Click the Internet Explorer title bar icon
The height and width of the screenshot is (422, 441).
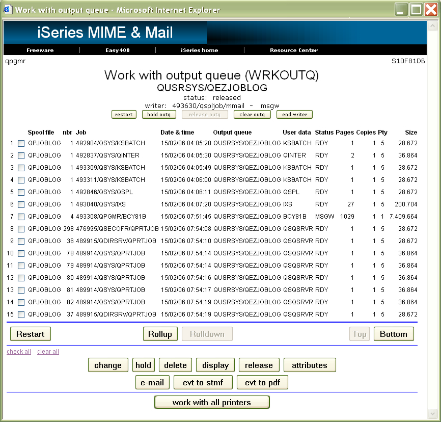pyautogui.click(x=8, y=10)
